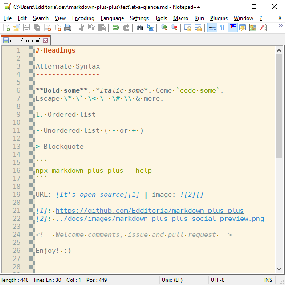Click the '<!-- Welcome comments...' comment line

[134, 235]
